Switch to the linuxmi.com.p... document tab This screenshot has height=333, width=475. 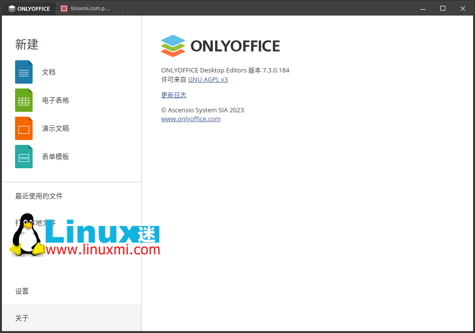(x=89, y=8)
